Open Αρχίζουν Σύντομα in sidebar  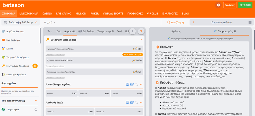[15, 31]
